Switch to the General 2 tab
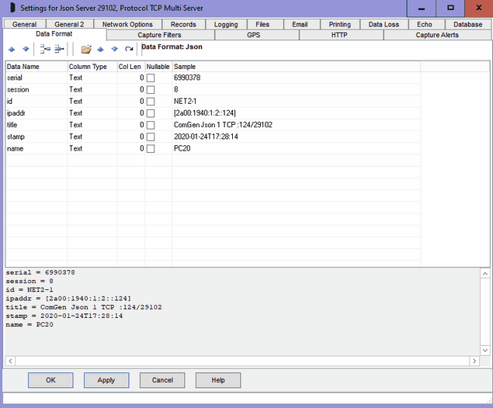 [69, 25]
